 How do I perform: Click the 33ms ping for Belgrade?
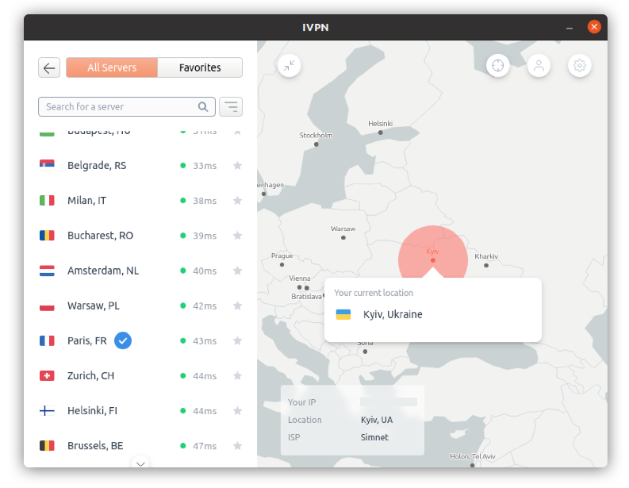point(205,166)
